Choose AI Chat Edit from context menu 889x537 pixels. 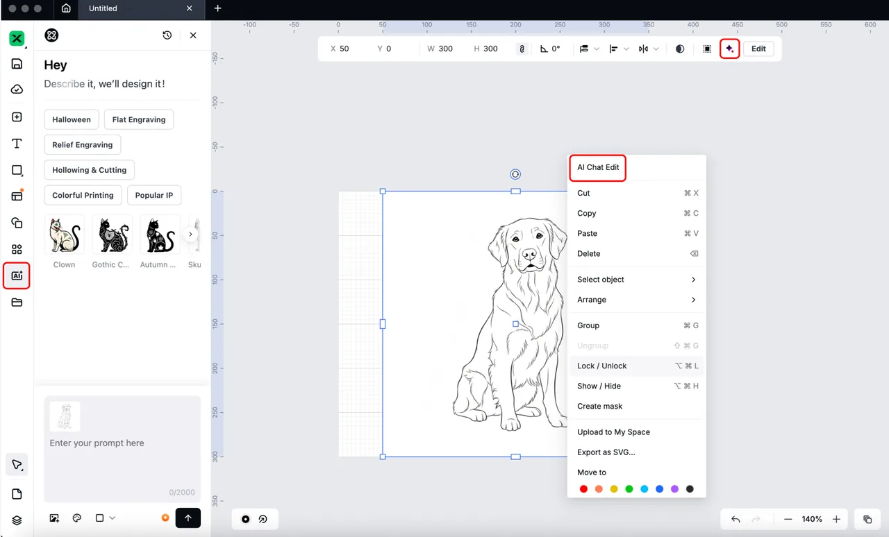[x=598, y=168]
